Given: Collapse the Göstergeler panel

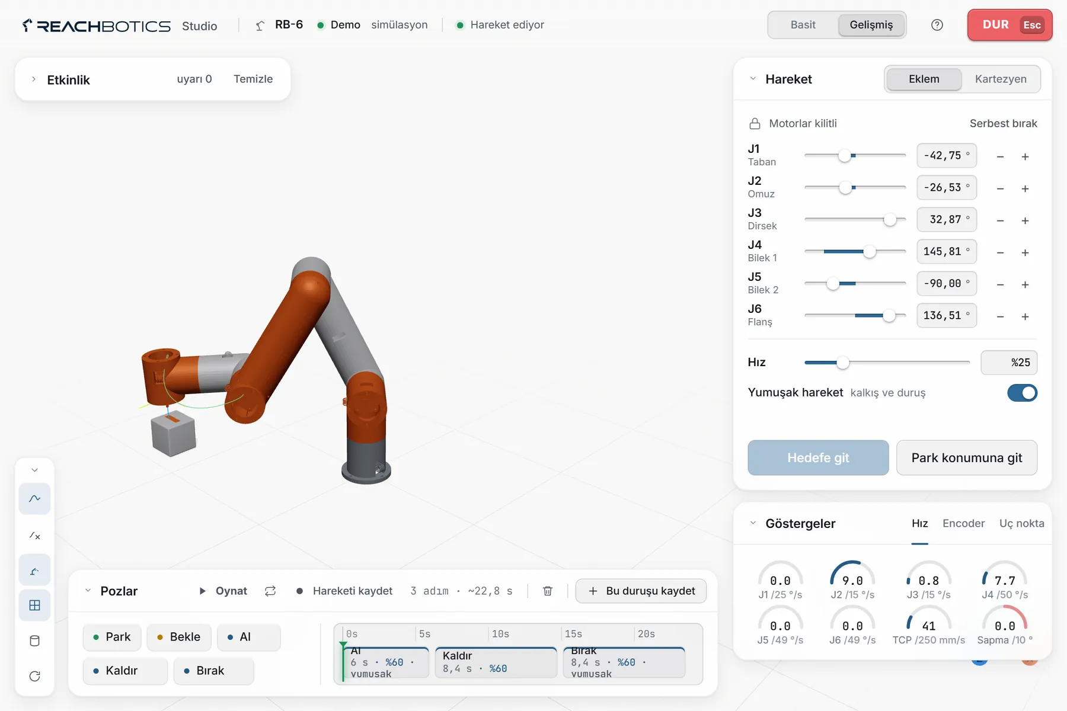Looking at the screenshot, I should click(x=753, y=523).
